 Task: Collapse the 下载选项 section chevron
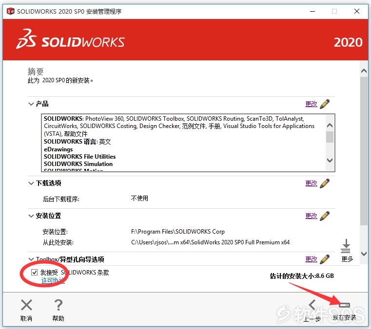point(31,183)
